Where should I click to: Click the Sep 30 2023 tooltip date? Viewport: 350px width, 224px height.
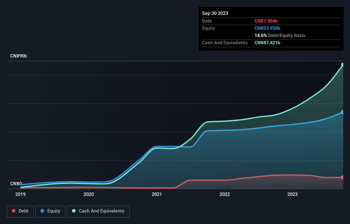point(215,13)
